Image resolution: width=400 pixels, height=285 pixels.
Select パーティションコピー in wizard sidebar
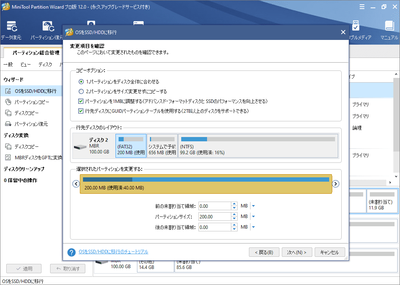point(31,102)
